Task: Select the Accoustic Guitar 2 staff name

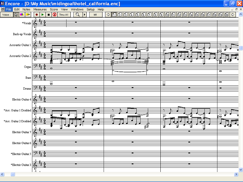Action: [x=20, y=56]
